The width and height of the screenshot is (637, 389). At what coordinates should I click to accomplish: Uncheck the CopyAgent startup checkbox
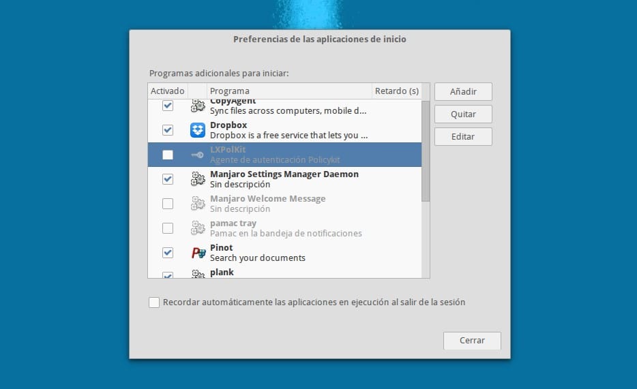click(167, 106)
